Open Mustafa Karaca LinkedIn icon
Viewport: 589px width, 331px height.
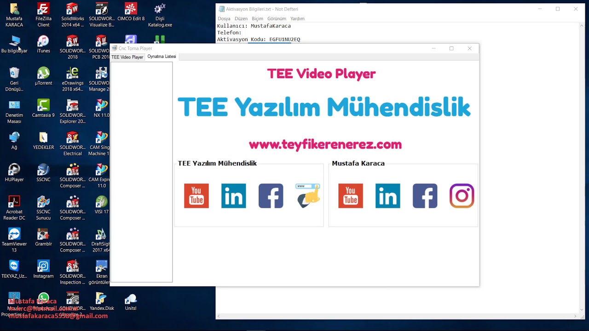pyautogui.click(x=388, y=196)
